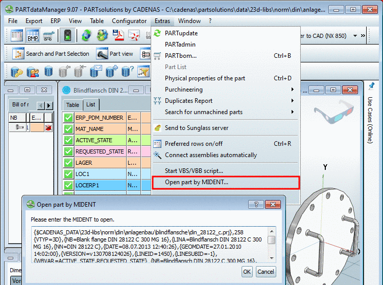Toggle the ACTIVE_STATE checkbox
Image resolution: width=383 pixels, height=285 pixels.
pyautogui.click(x=68, y=140)
